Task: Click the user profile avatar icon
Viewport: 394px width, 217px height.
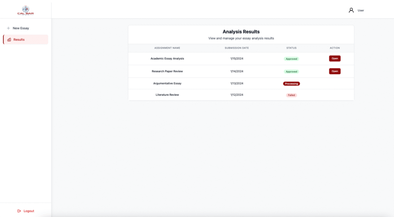Action: coord(351,10)
